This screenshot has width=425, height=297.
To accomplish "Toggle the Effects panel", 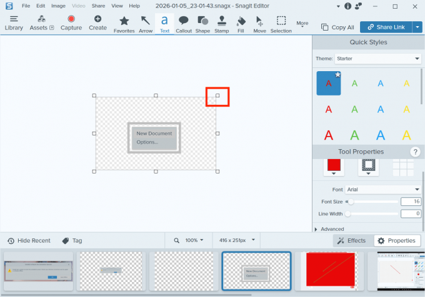I will [351, 241].
